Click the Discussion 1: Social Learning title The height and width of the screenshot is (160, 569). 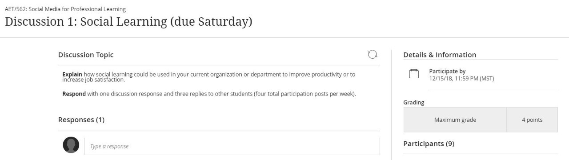pyautogui.click(x=128, y=22)
